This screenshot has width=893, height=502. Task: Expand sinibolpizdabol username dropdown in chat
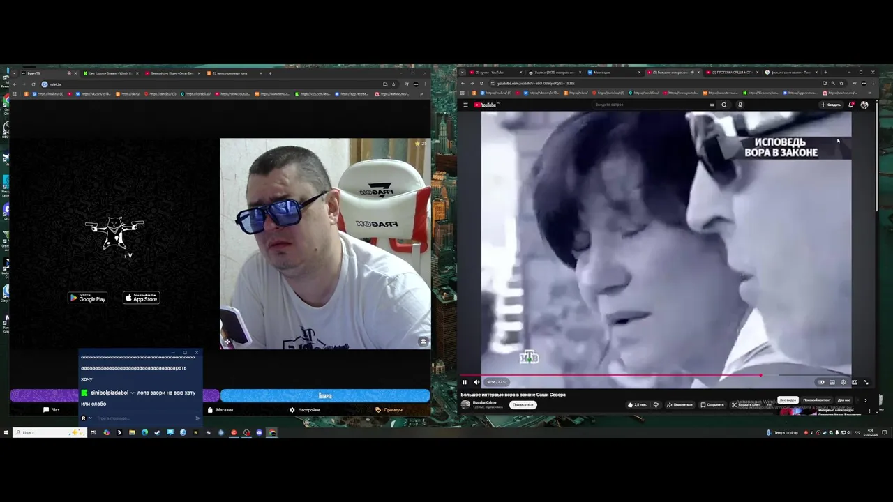pos(133,393)
